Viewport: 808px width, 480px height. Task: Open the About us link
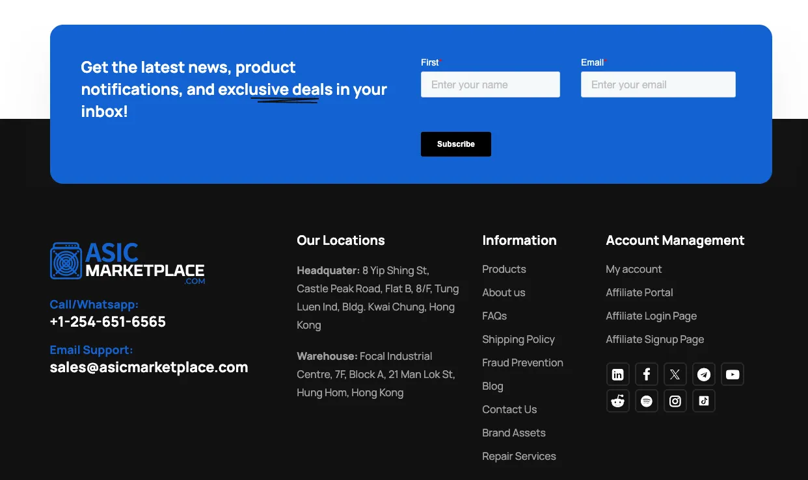click(x=504, y=292)
